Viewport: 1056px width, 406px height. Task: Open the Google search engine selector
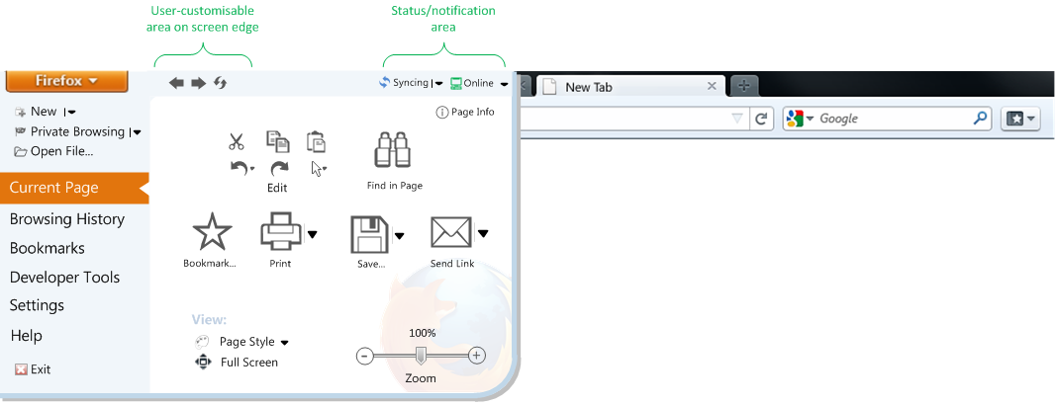click(800, 119)
